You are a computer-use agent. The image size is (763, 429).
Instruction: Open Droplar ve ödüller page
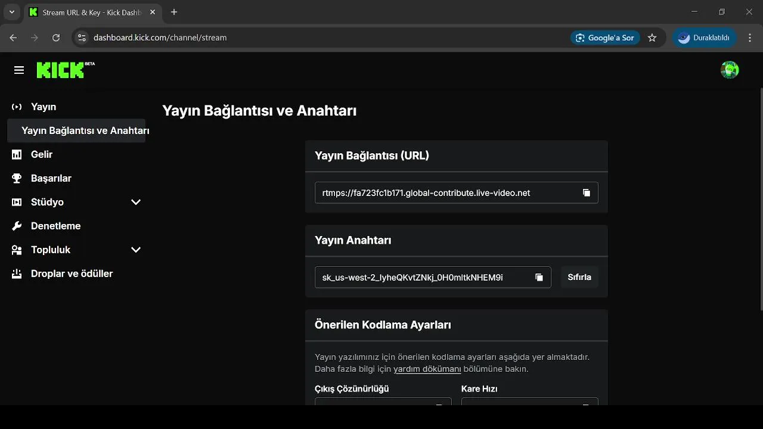coord(72,273)
